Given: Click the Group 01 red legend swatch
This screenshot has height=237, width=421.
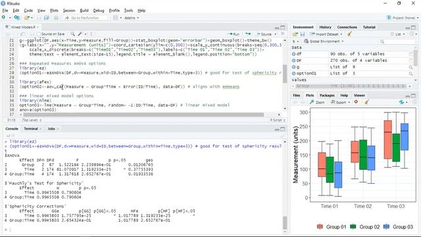Looking at the screenshot, I should (320, 226).
